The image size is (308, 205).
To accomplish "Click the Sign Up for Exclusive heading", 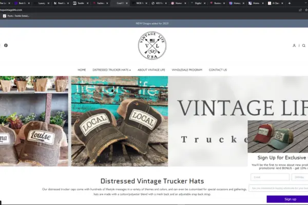I will tap(283, 158).
